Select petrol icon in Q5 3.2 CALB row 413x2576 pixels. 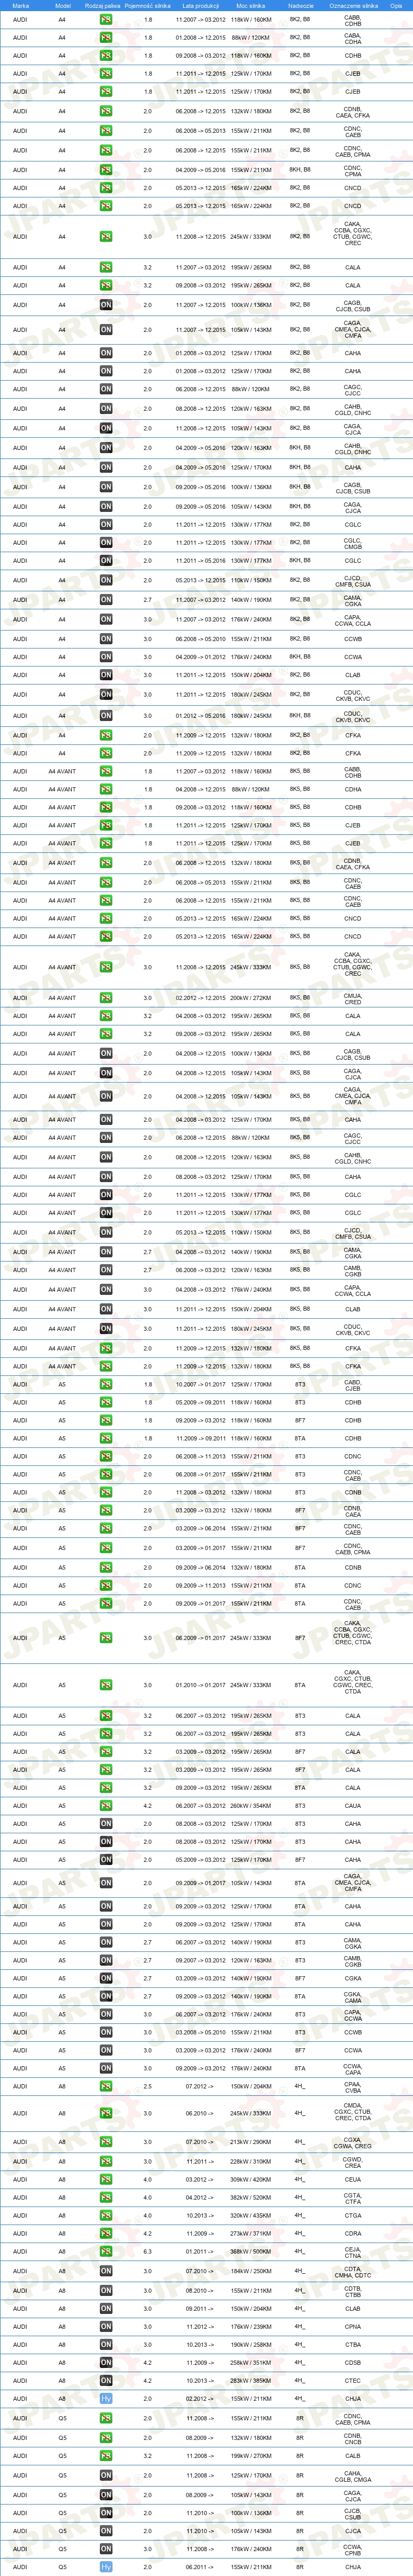[106, 2455]
